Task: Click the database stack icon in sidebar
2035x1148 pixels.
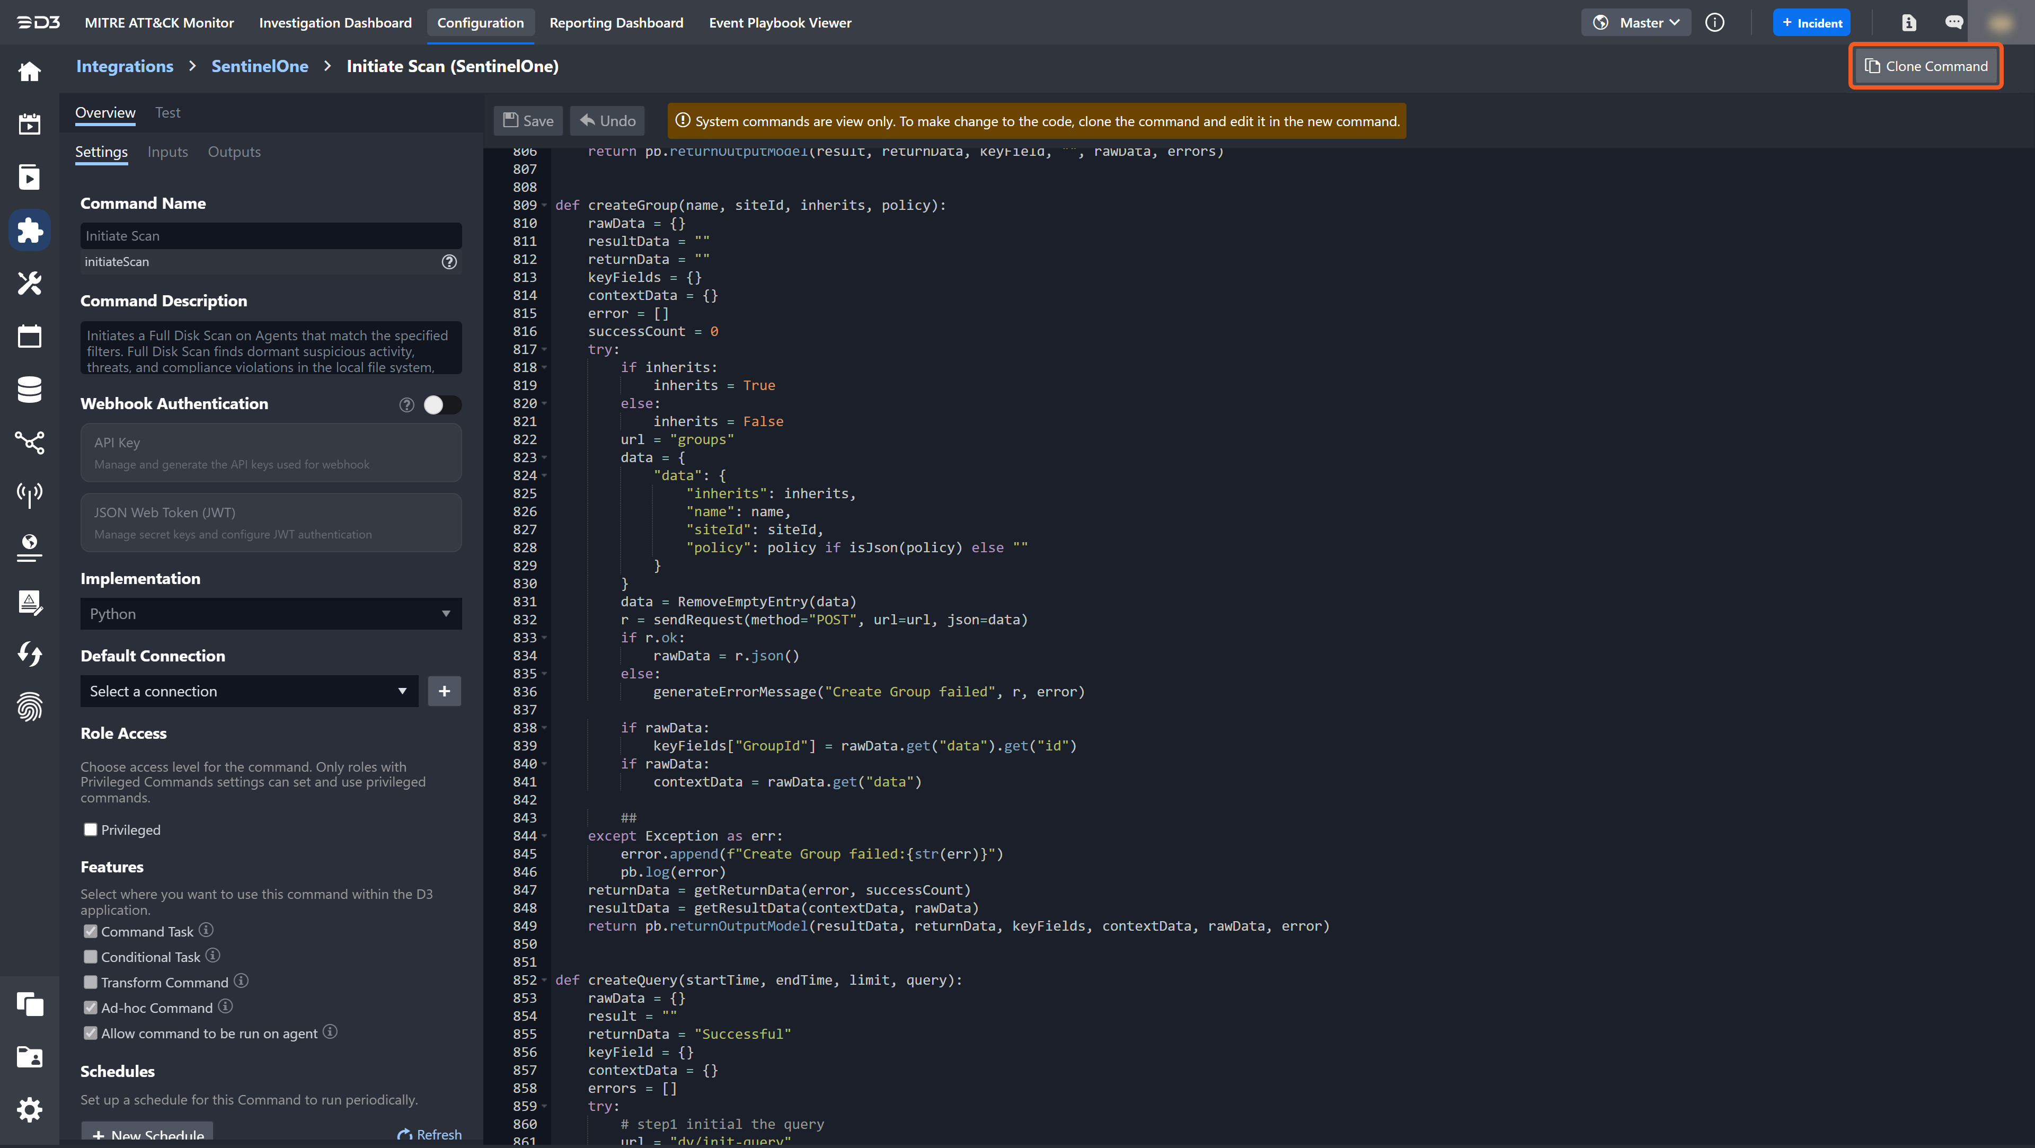Action: [29, 390]
